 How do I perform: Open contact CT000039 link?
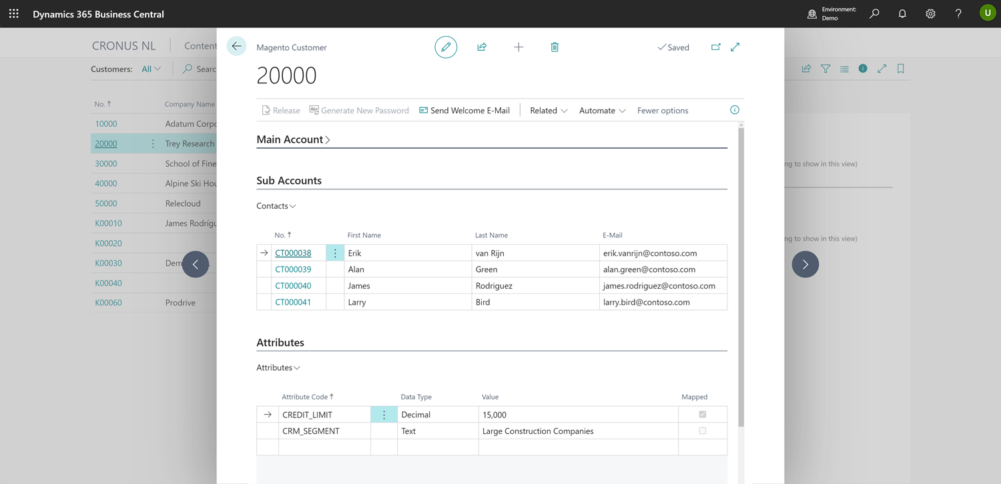point(293,269)
